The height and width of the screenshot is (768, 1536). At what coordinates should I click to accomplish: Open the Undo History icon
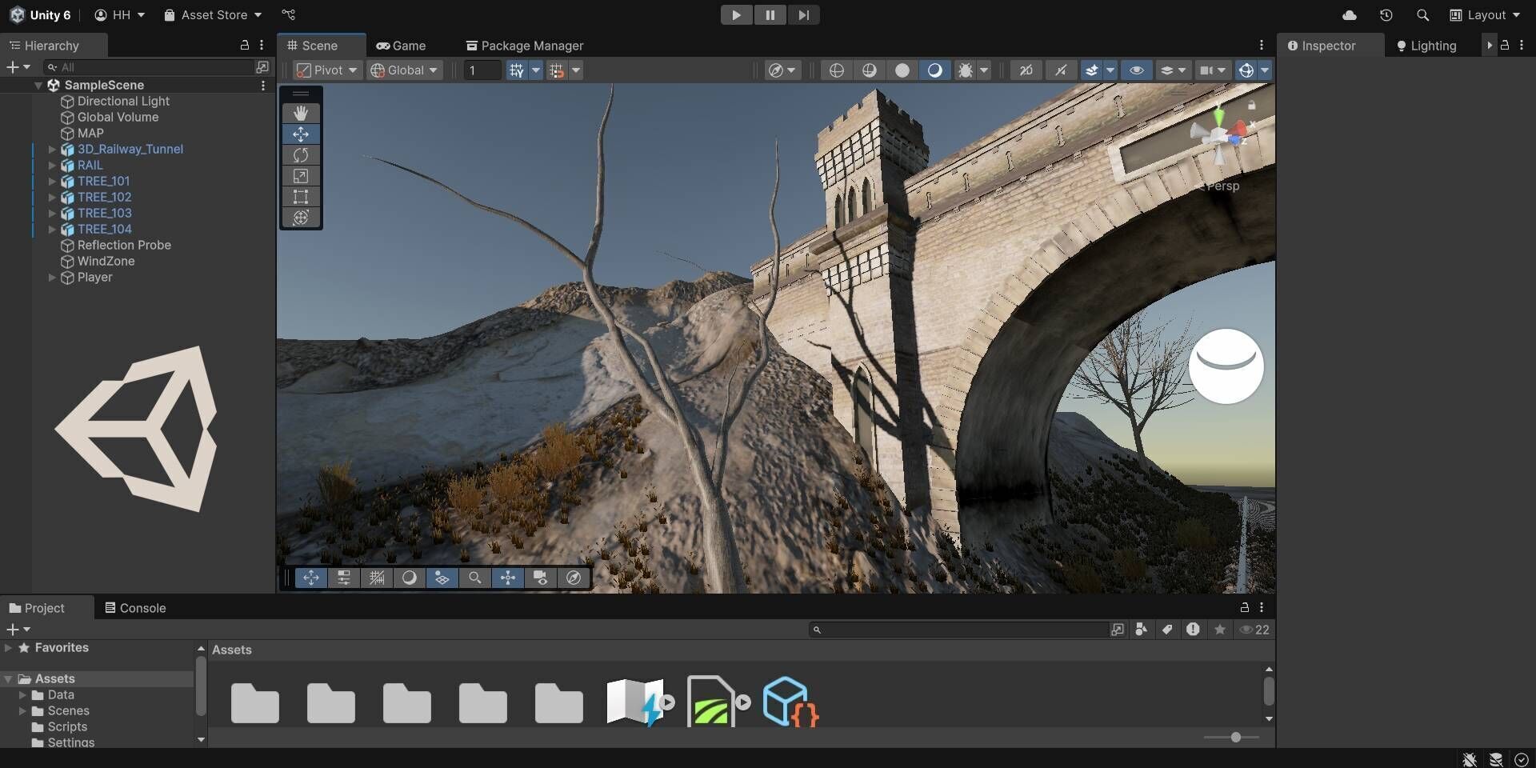pyautogui.click(x=1386, y=15)
